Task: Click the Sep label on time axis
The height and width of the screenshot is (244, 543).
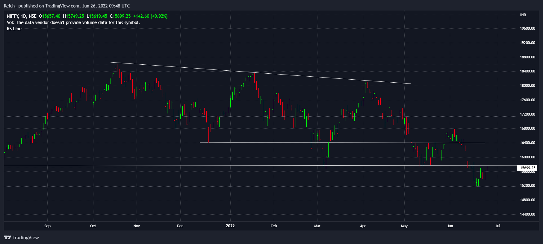Action: [x=47, y=226]
